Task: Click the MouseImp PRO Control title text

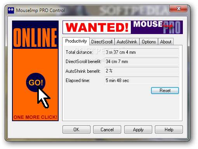Action: click(40, 10)
